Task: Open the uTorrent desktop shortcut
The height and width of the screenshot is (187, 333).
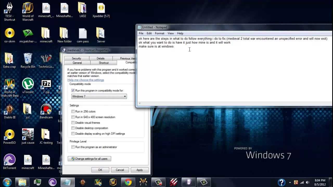Action: pos(28,86)
